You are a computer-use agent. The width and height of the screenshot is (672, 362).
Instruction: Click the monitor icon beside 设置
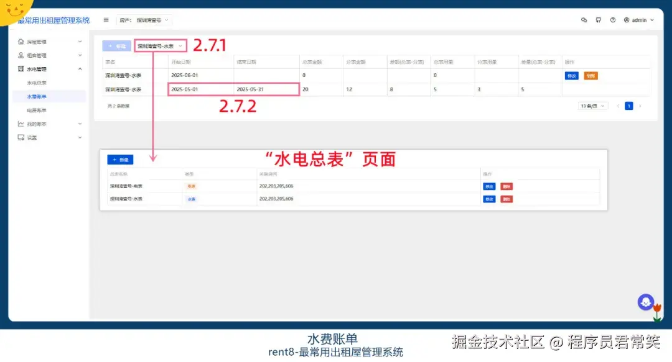[21, 137]
